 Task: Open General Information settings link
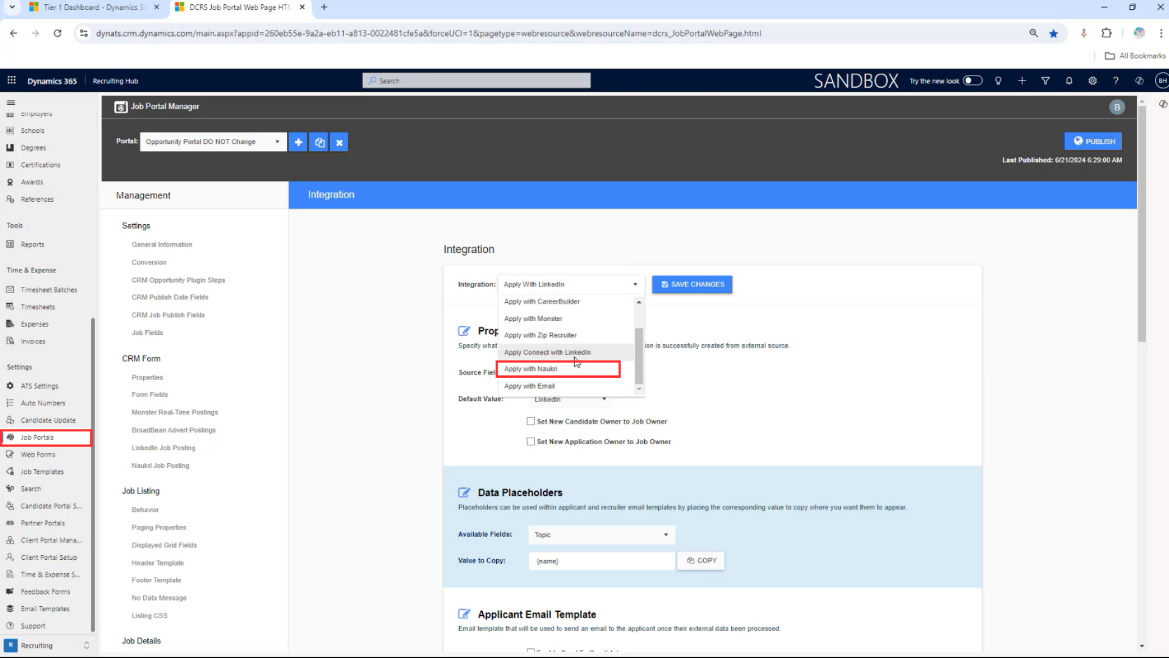162,244
